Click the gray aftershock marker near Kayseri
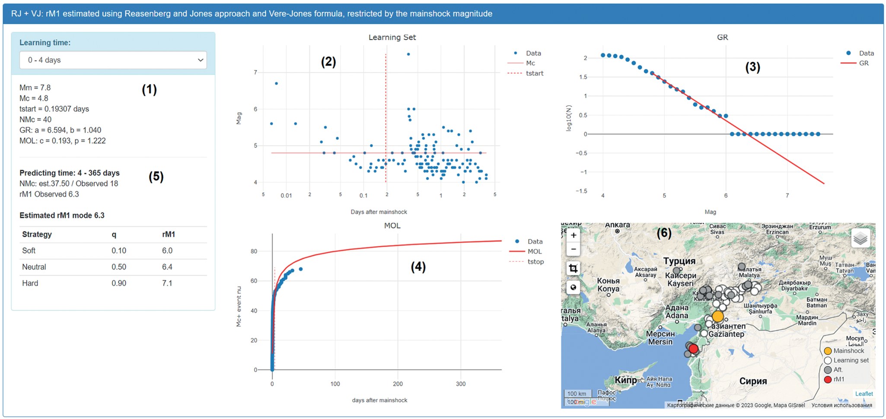Image resolution: width=886 pixels, height=419 pixels. [x=676, y=271]
